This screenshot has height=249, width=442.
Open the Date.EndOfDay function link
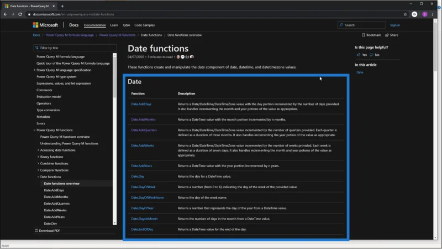pos(142,230)
